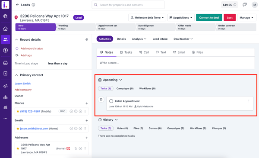Image resolution: width=259 pixels, height=158 pixels.
Task: Click the Write a note field
Action: click(175, 63)
